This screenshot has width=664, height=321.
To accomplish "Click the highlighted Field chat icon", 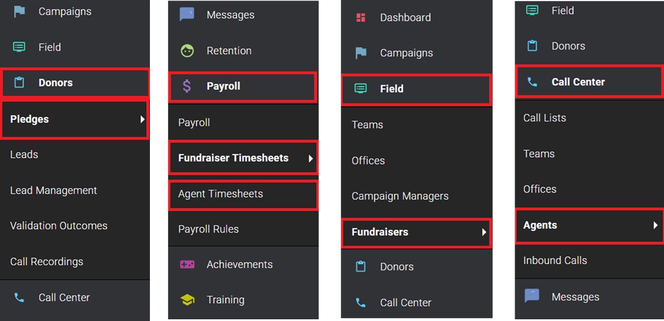I will [x=360, y=88].
